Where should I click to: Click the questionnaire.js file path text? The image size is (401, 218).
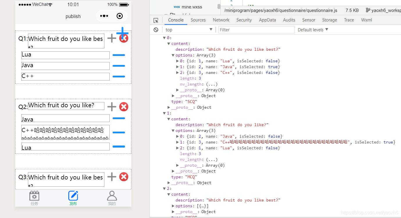coord(281,10)
